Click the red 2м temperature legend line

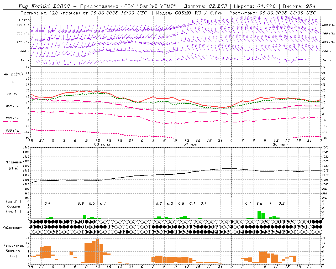(x=12, y=85)
